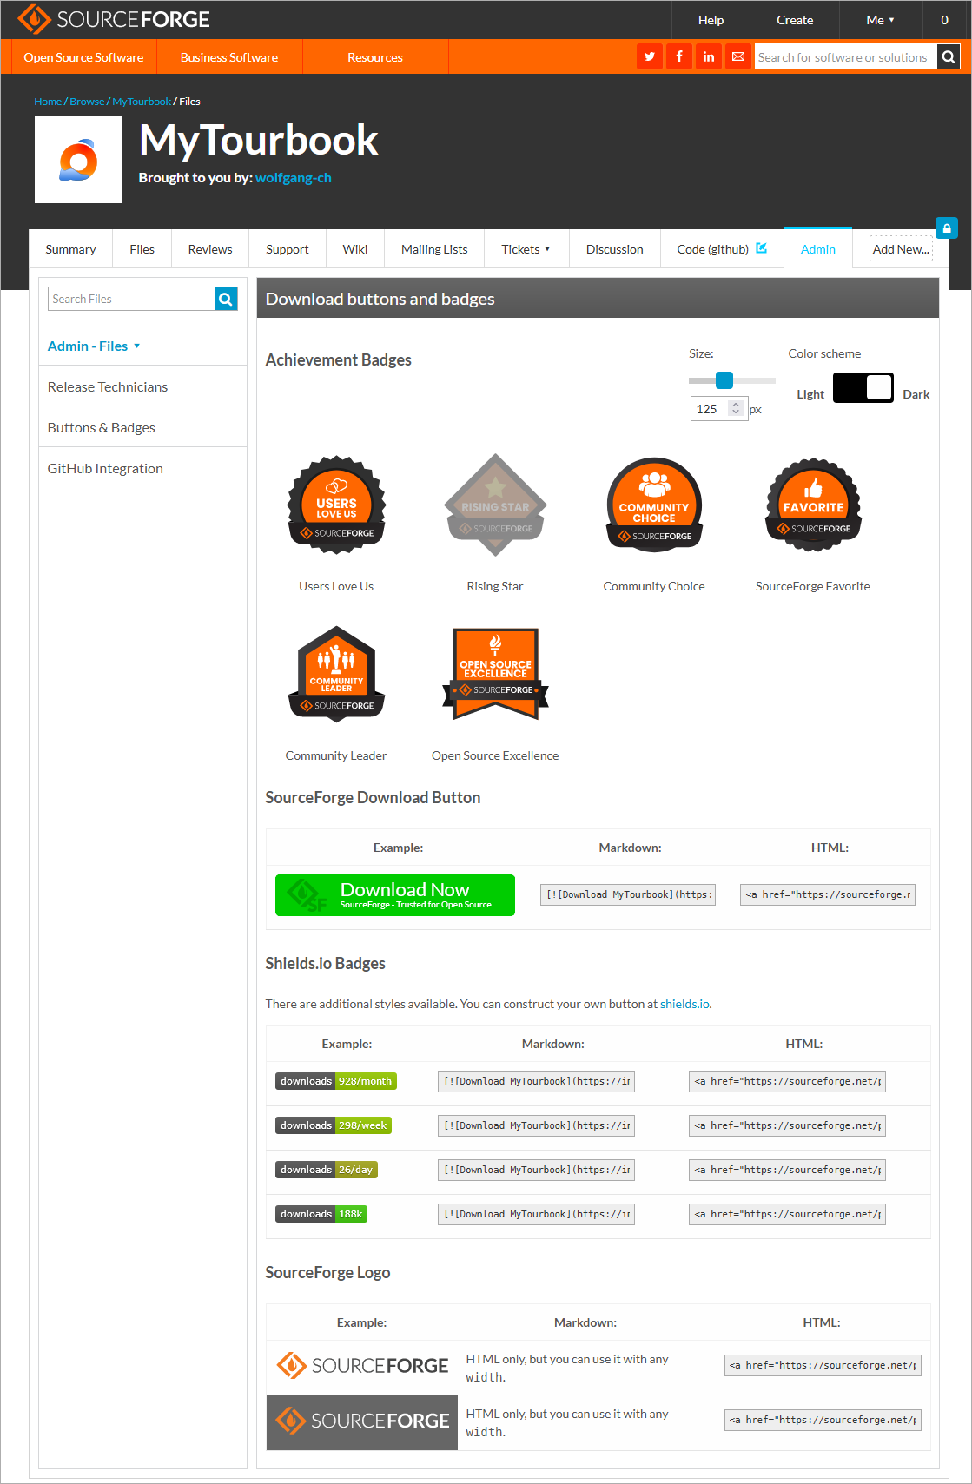Go to Home breadcrumb link
This screenshot has width=972, height=1484.
coord(48,102)
